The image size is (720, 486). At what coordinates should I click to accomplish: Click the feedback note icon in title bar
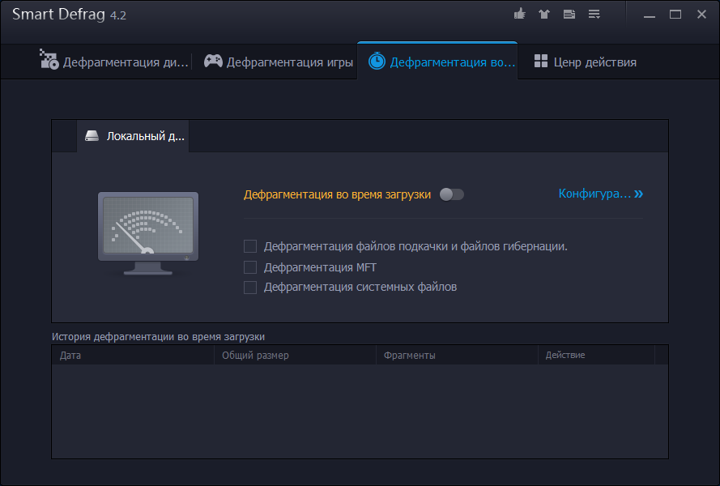pos(569,15)
